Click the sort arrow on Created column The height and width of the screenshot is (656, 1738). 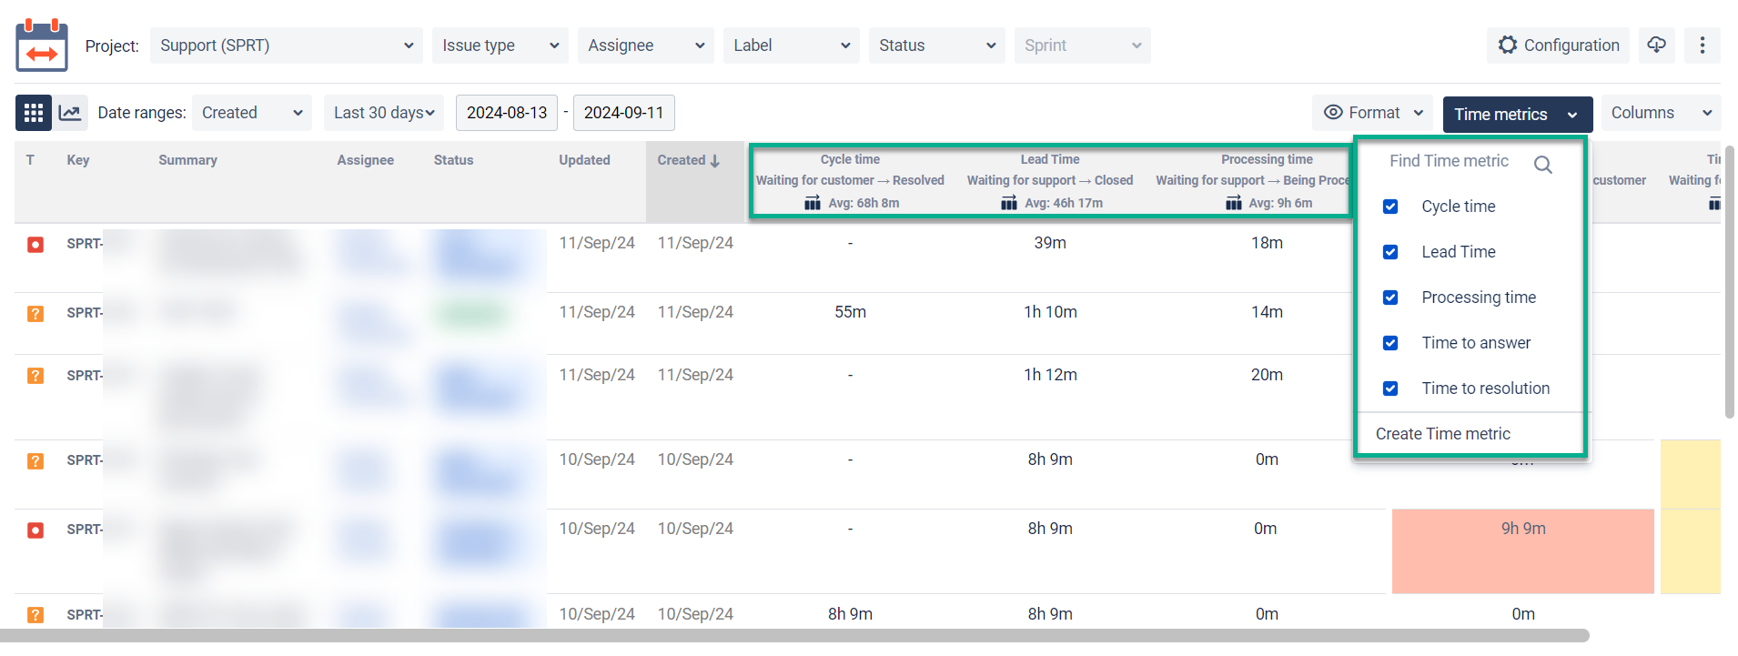coord(715,161)
